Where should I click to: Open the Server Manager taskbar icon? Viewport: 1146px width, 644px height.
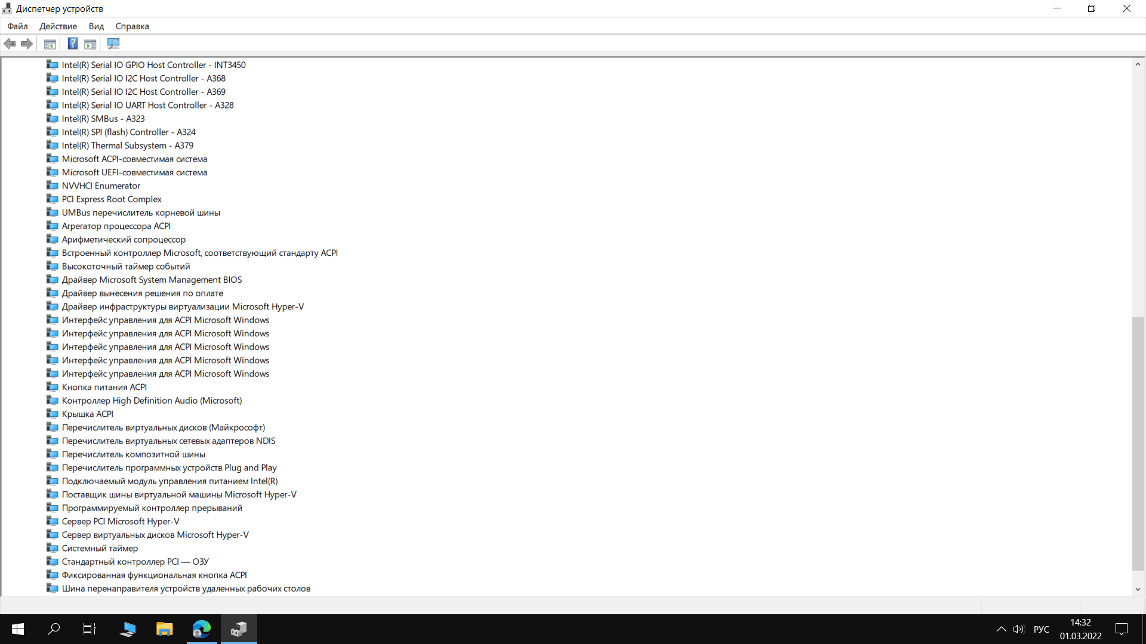tap(128, 629)
